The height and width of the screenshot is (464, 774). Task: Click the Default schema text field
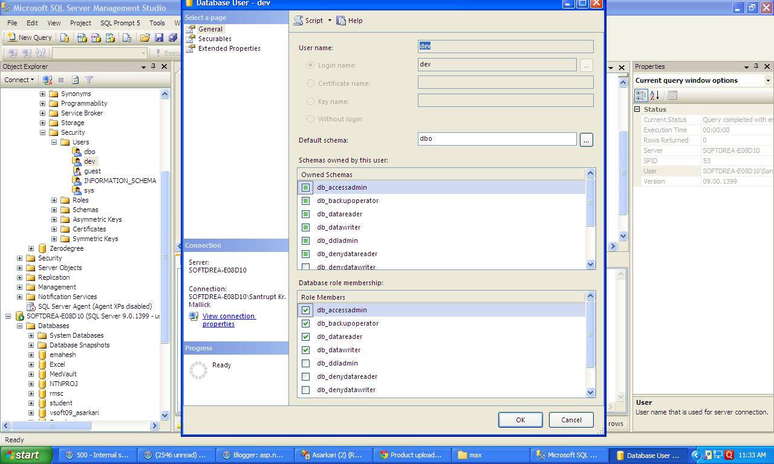(497, 139)
